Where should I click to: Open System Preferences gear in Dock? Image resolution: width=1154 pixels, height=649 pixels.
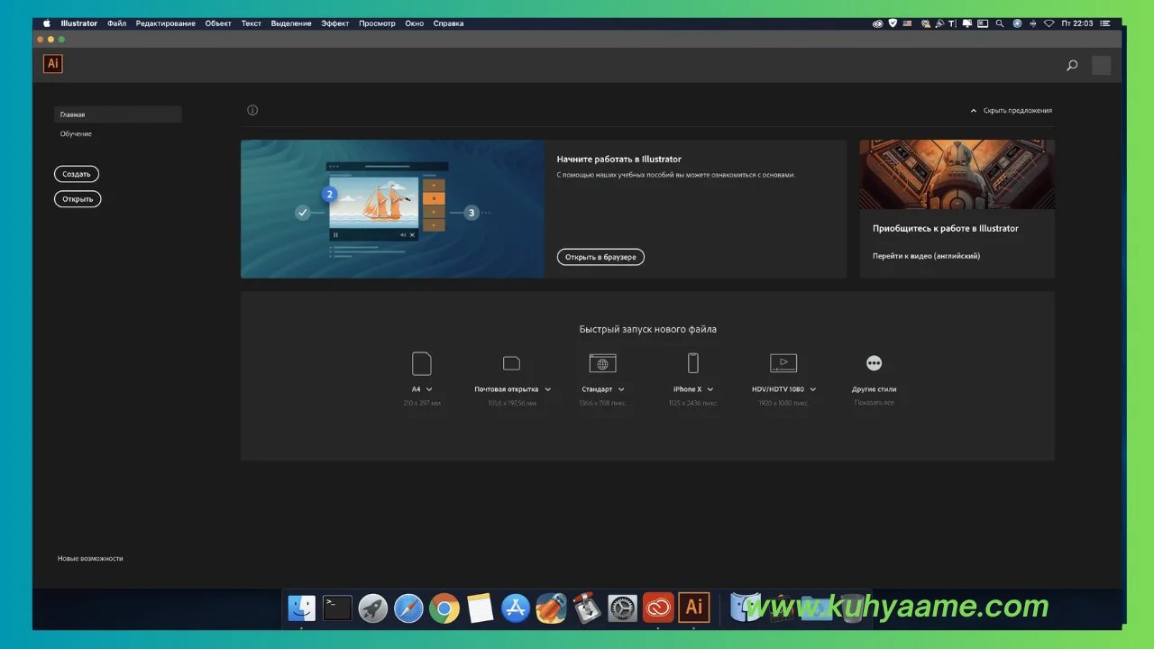[622, 608]
